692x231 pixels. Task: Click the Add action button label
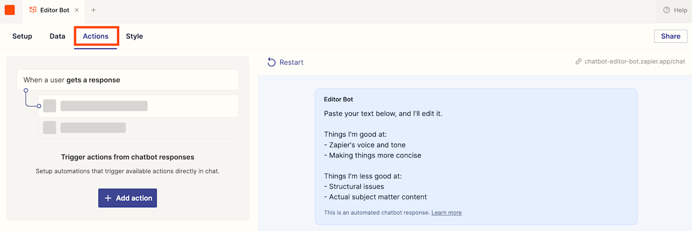[x=134, y=198]
